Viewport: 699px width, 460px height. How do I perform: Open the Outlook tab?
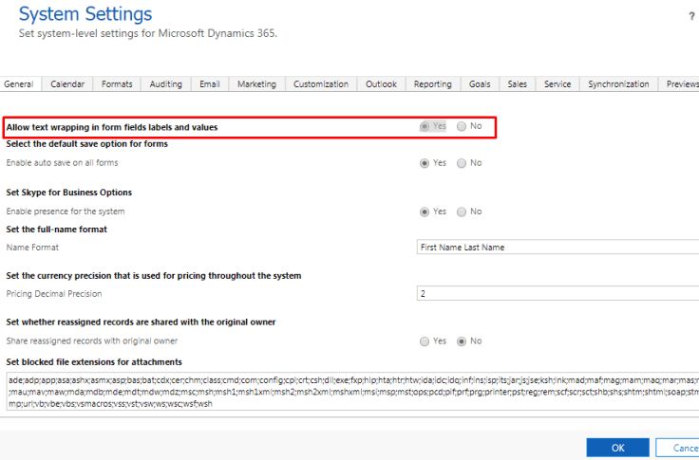coord(382,84)
